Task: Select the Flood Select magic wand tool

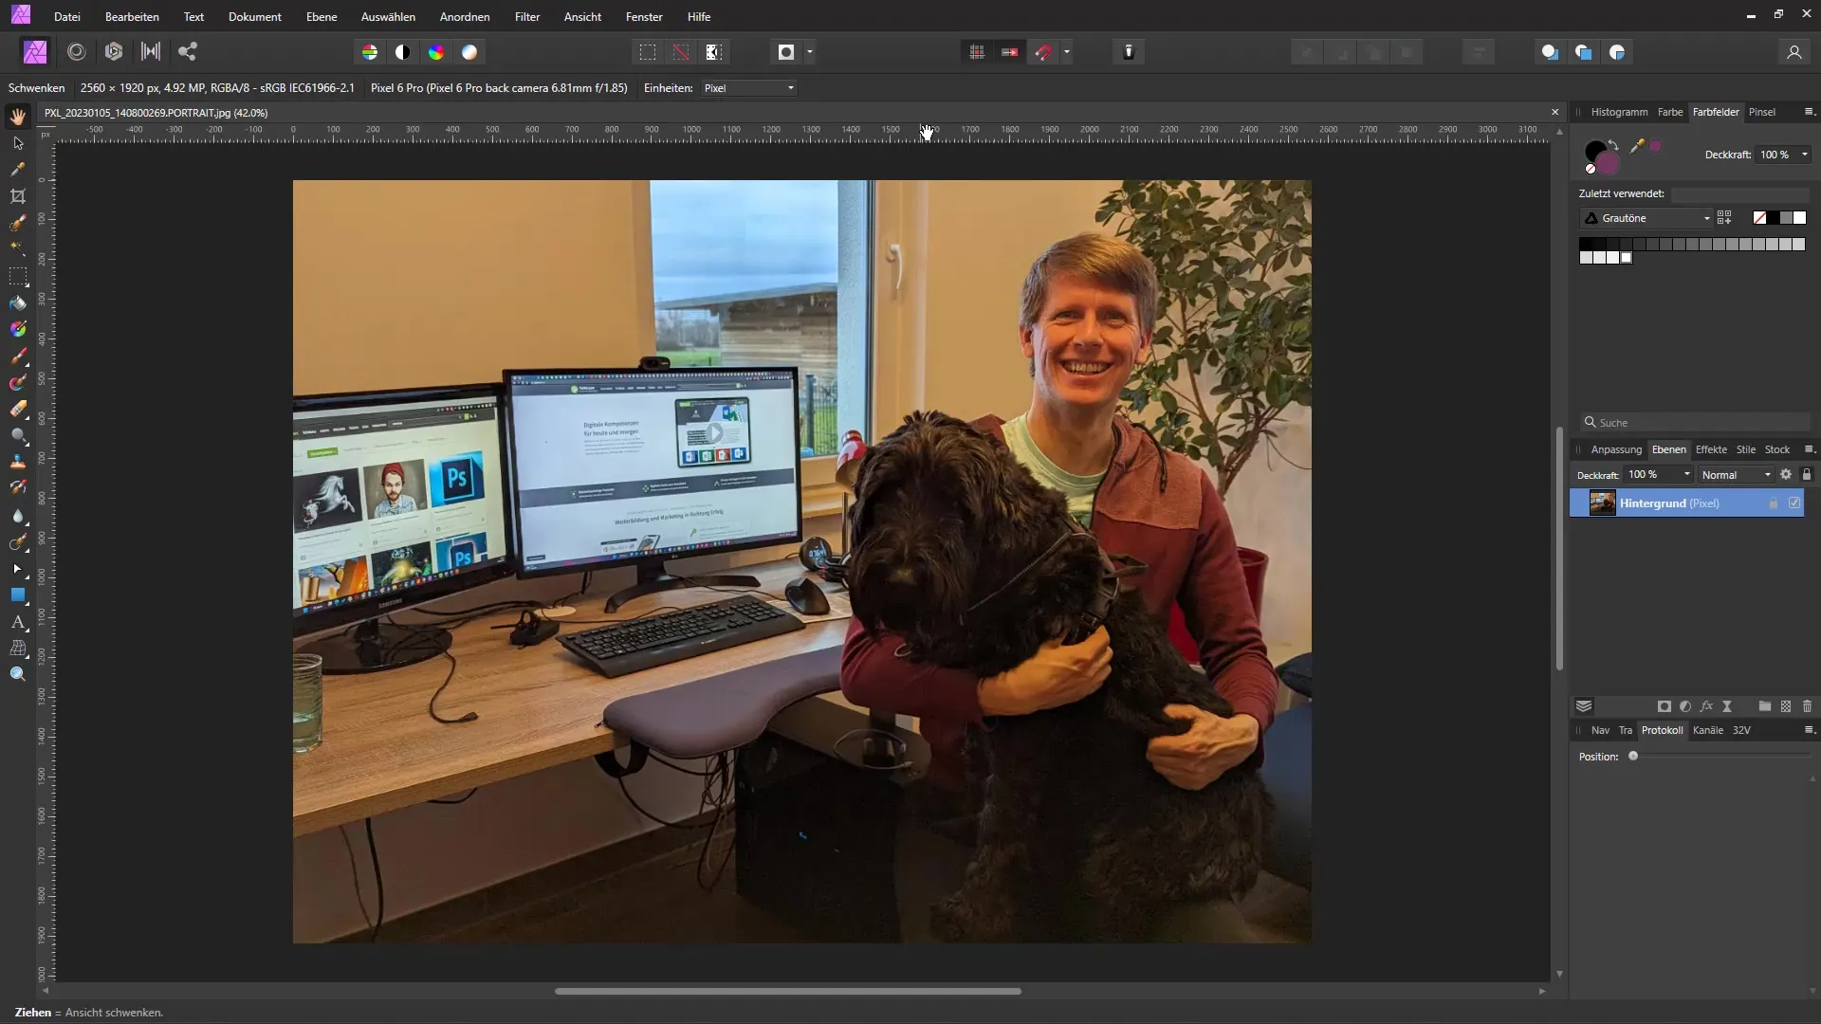Action: (x=18, y=247)
